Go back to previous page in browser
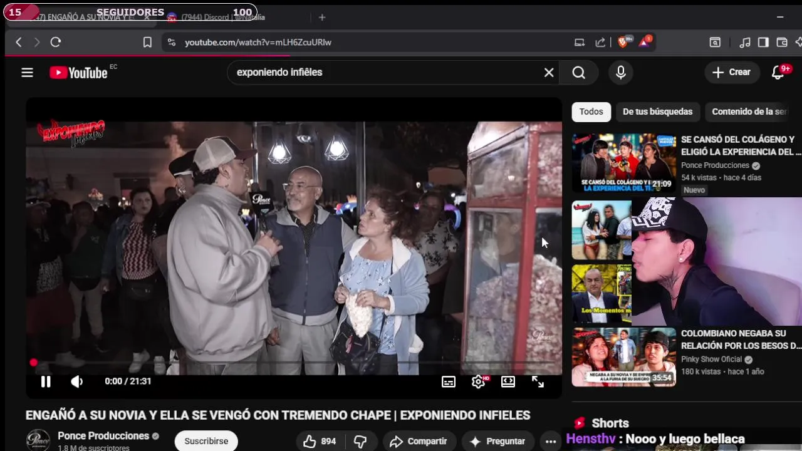The image size is (802, 451). coord(19,42)
